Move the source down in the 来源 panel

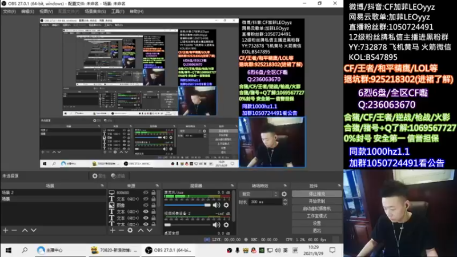coord(150,230)
